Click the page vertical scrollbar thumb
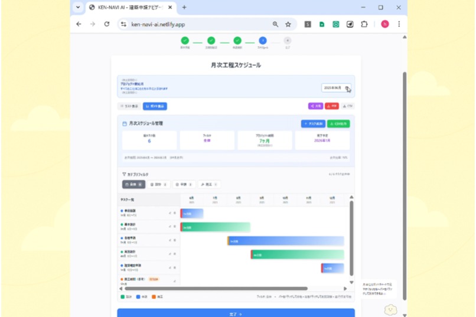Viewport: 476px width, 317px height. [405, 186]
